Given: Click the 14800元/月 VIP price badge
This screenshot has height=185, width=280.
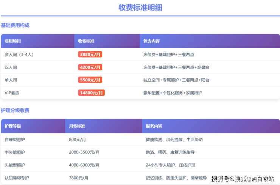Looking at the screenshot, I should [x=91, y=93].
